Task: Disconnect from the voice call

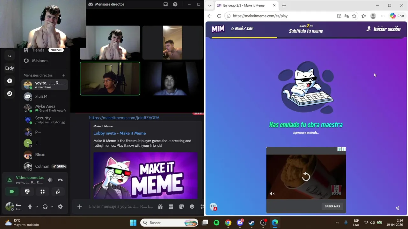Action: (60, 180)
